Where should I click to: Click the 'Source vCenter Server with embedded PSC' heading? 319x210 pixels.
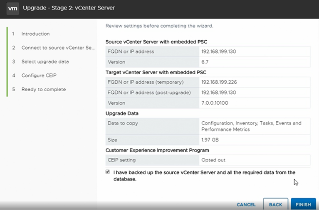coord(156,42)
